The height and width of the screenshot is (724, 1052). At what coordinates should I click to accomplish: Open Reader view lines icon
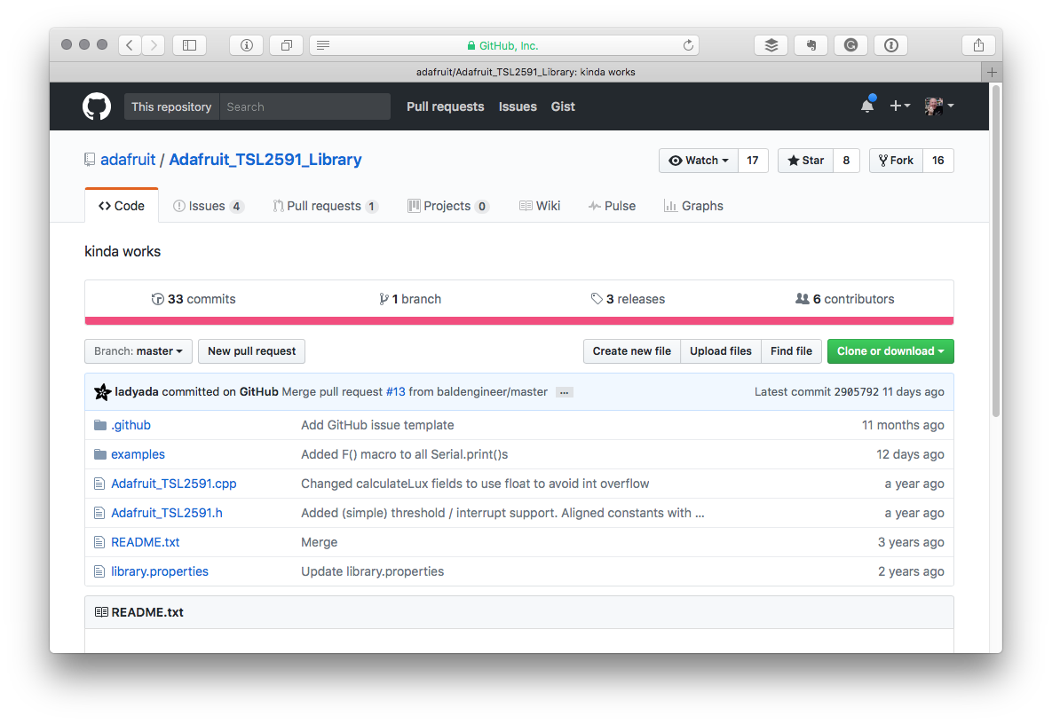tap(323, 45)
